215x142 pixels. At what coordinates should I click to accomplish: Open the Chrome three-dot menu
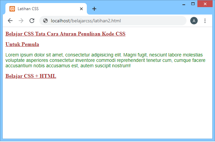click(205, 21)
